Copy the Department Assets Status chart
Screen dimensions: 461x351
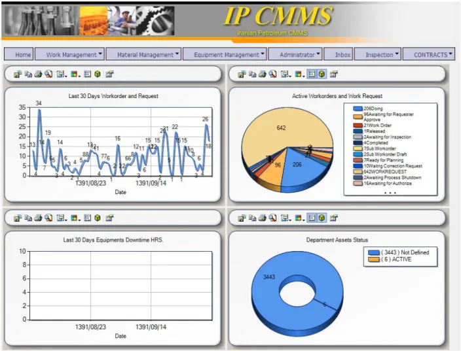pos(252,218)
